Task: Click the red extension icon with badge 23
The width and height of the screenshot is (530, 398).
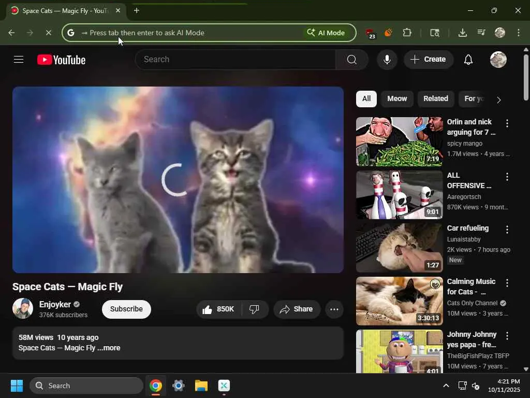Action: click(371, 33)
